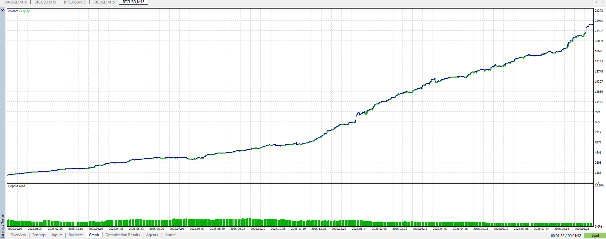Open the Overview tab
This screenshot has width=606, height=239.
coord(18,235)
